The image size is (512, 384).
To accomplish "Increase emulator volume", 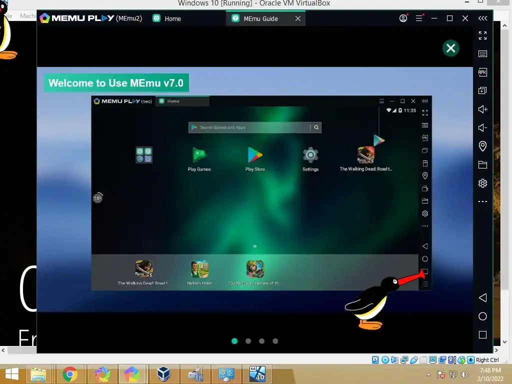I will (482, 109).
